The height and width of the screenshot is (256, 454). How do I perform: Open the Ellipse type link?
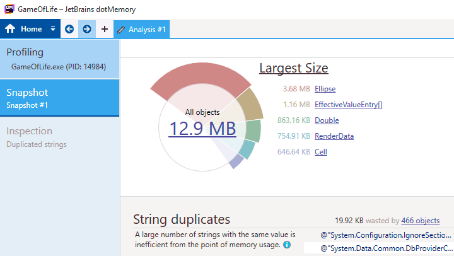(x=325, y=89)
